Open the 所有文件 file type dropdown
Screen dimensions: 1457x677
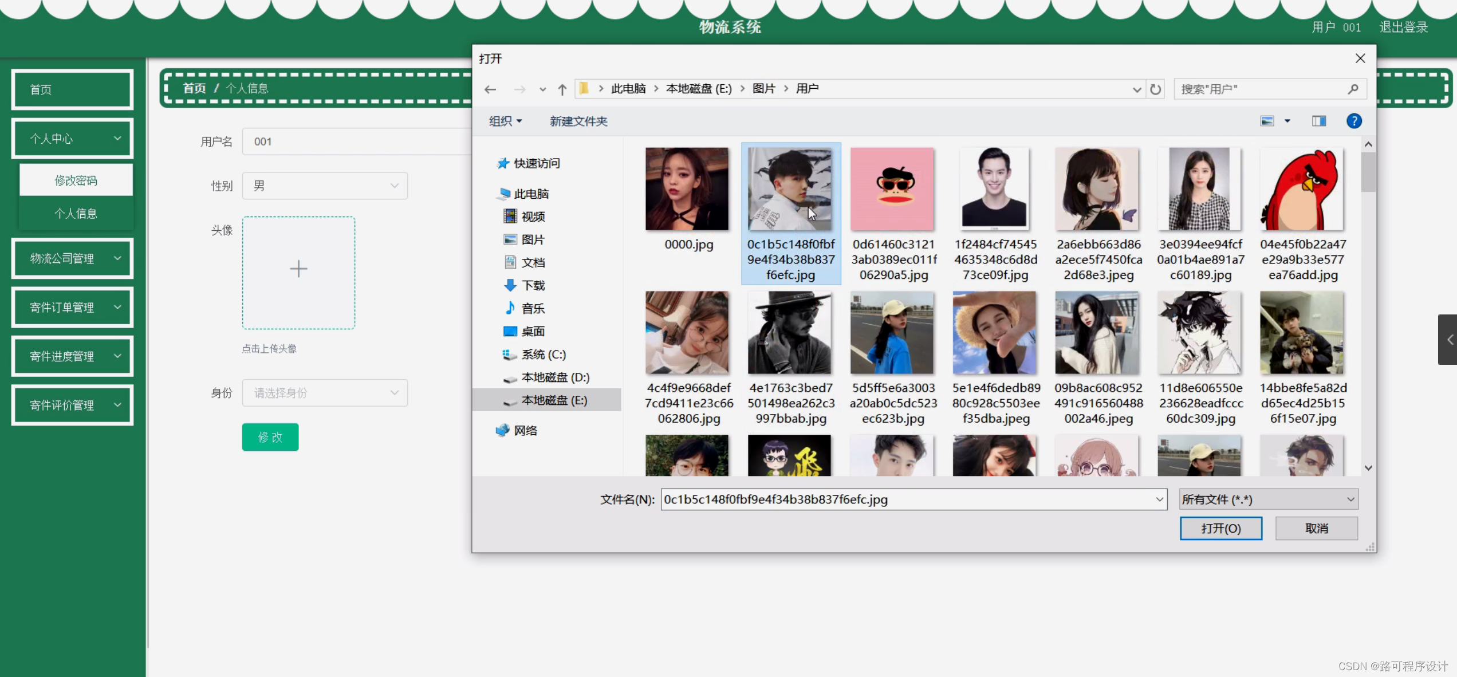1268,499
